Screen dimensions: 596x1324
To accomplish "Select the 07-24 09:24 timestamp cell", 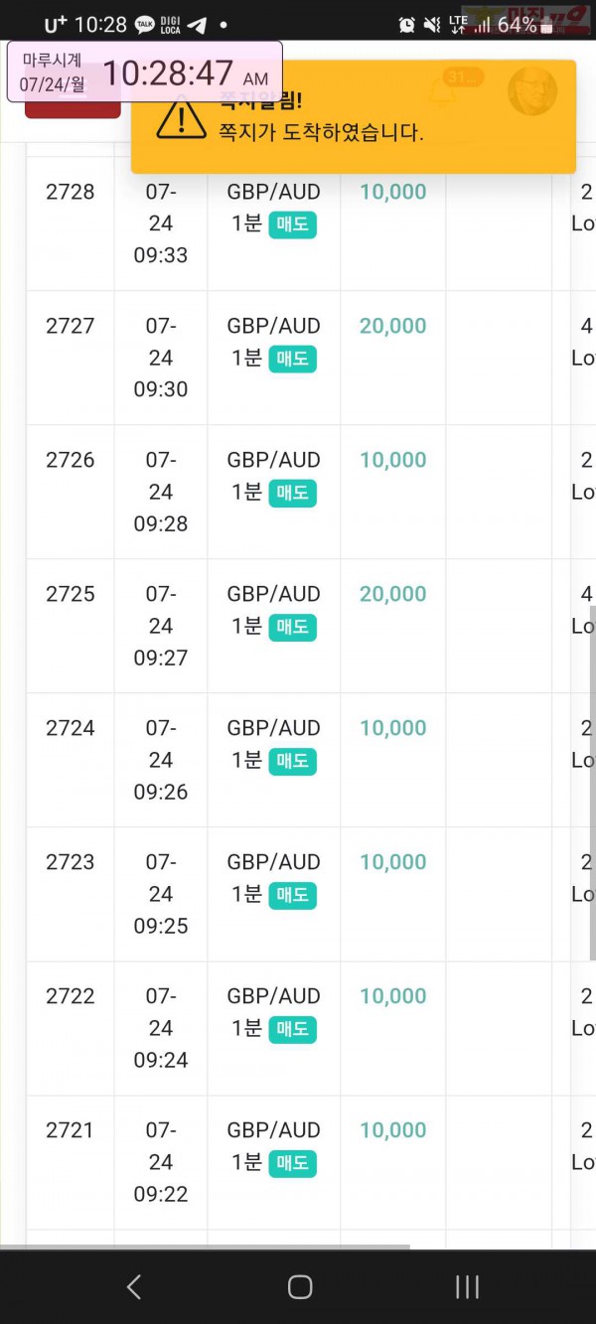I will click(x=161, y=1028).
